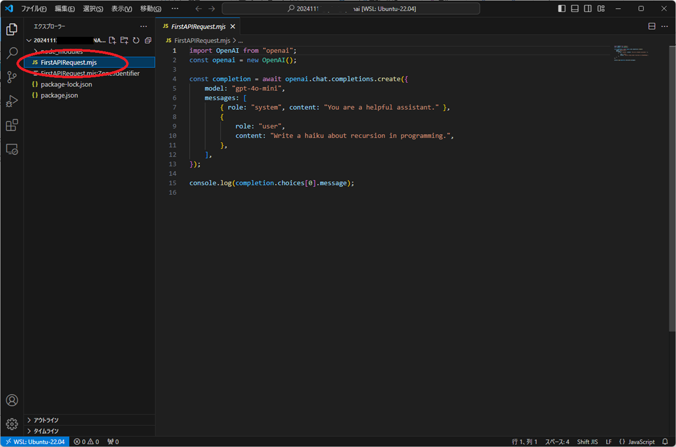Open the Remote Explorer view
Viewport: 676px width, 447px height.
click(x=12, y=149)
